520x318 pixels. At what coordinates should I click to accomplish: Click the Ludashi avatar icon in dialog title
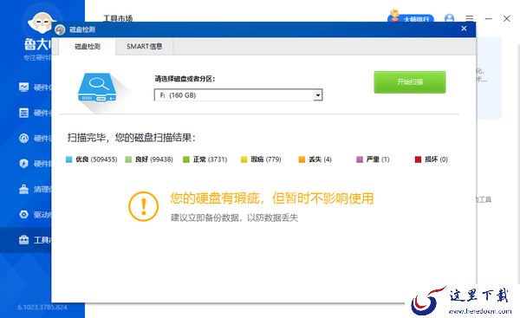(60, 29)
